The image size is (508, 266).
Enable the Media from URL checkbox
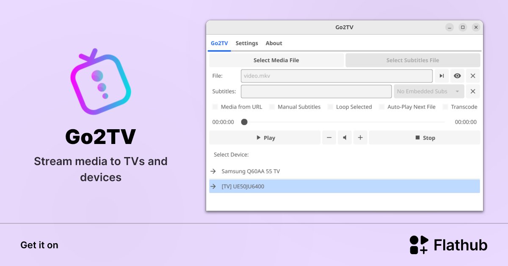click(215, 107)
